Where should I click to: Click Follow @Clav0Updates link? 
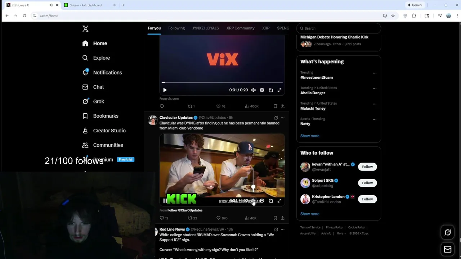(x=185, y=210)
